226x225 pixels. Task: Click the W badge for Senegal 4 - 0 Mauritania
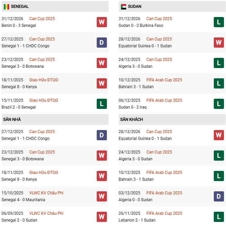click(102, 196)
